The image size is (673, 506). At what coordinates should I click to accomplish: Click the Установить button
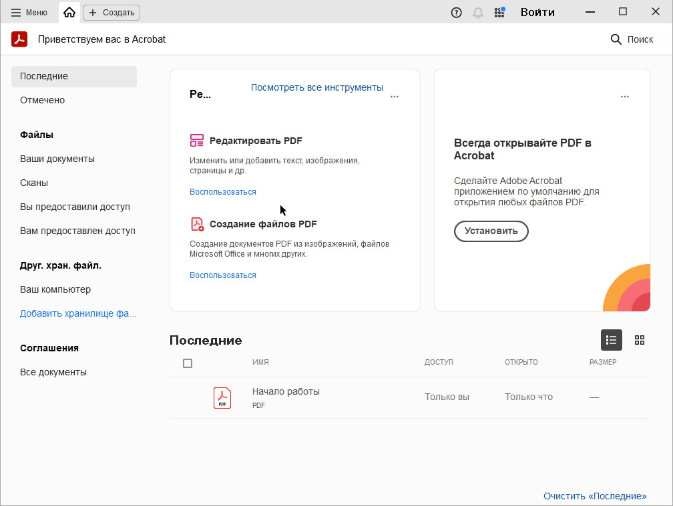click(491, 231)
